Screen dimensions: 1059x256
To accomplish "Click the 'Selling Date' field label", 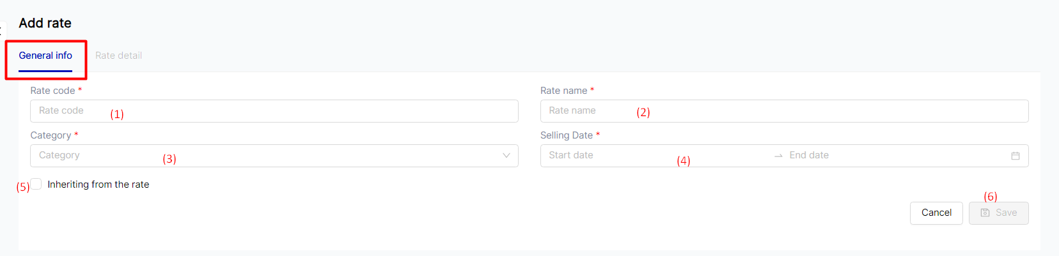I will (566, 135).
